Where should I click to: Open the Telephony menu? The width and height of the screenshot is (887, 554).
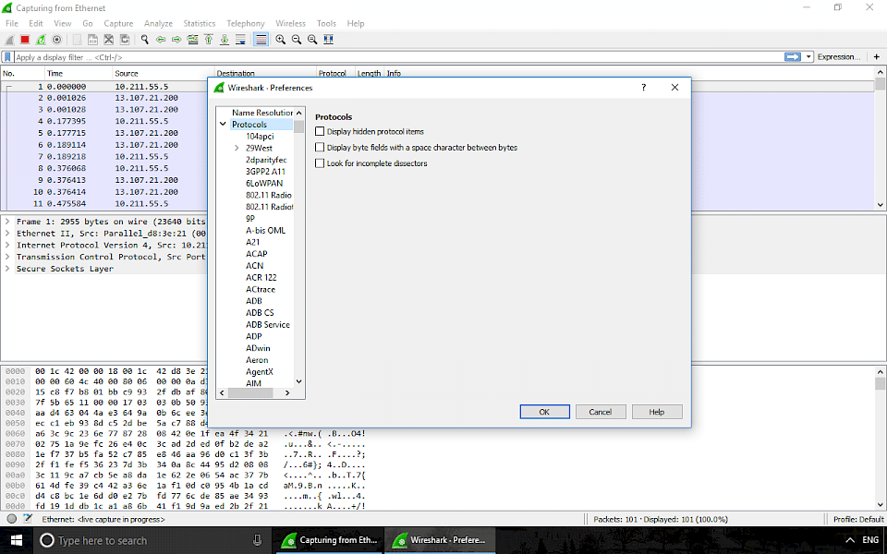246,23
